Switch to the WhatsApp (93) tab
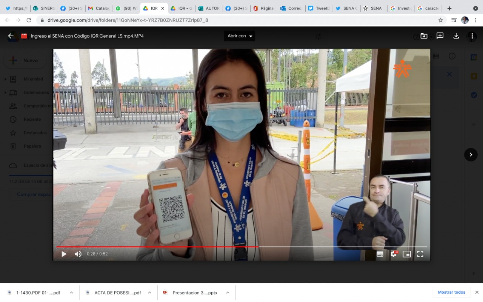 tap(126, 8)
